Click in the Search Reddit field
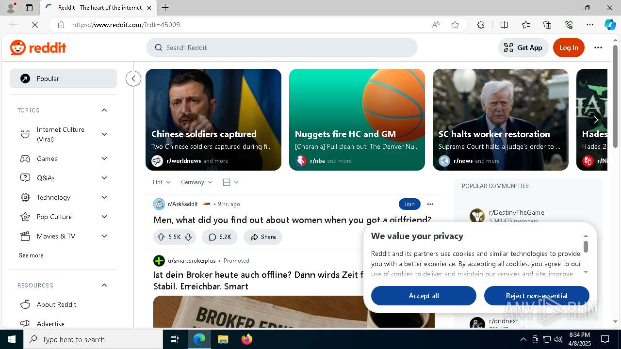The width and height of the screenshot is (621, 349). pyautogui.click(x=282, y=48)
